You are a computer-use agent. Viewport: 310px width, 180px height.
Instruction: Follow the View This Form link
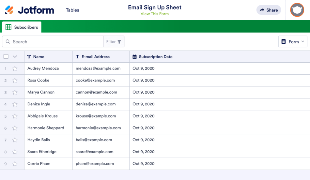[154, 14]
